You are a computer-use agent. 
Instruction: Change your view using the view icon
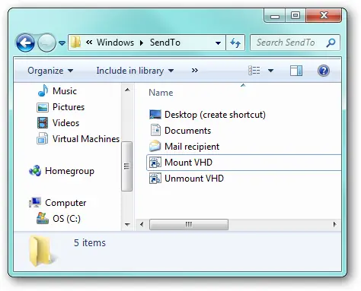pyautogui.click(x=254, y=71)
